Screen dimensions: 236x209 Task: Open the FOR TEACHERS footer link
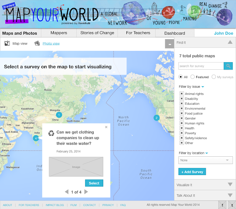pyautogui.click(x=29, y=205)
